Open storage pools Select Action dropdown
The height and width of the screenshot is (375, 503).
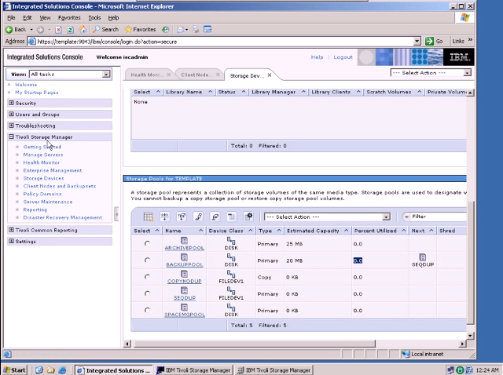[386, 217]
